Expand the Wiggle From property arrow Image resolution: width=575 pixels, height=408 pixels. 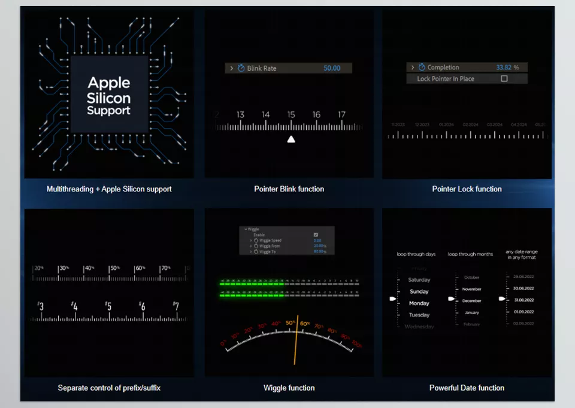(x=251, y=246)
